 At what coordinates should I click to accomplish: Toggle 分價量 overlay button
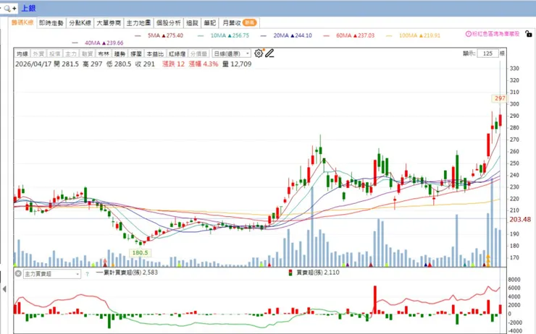tap(198, 54)
